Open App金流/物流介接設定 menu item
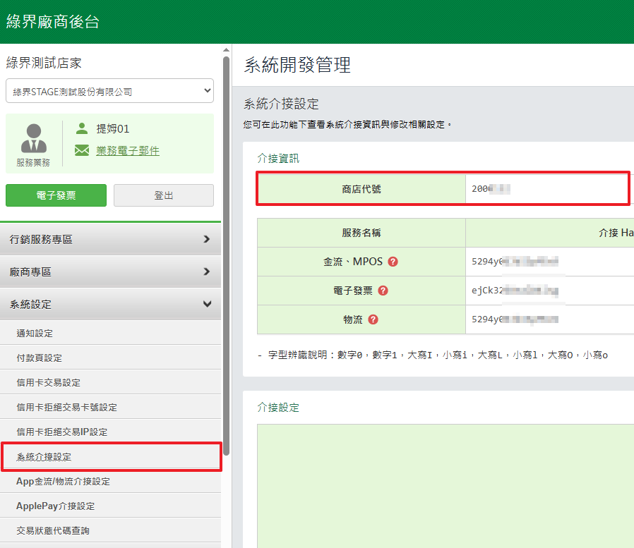The image size is (634, 548). (x=110, y=482)
